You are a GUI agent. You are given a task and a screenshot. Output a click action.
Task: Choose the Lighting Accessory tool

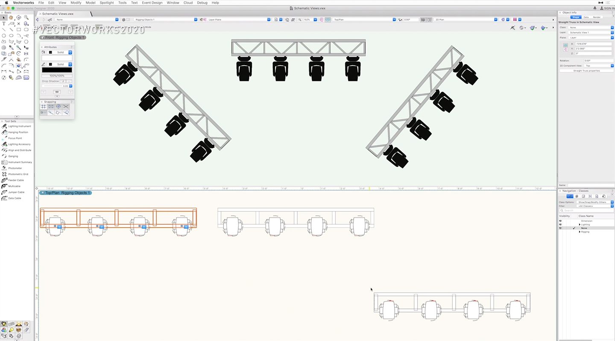click(x=17, y=144)
